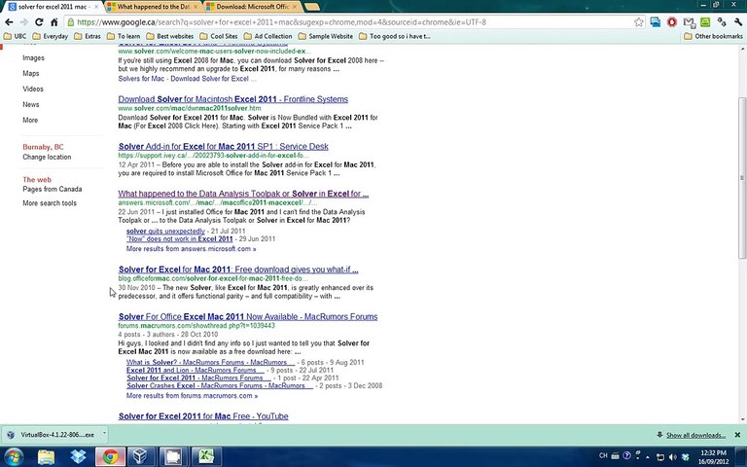Open Solver for Excel 2011 YouTube result
The image size is (747, 467).
click(203, 416)
